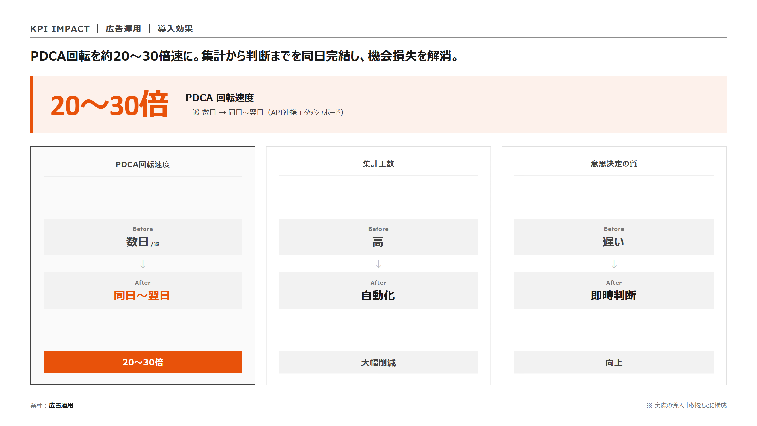Click the 'After' label above '即時判断'

pos(614,283)
